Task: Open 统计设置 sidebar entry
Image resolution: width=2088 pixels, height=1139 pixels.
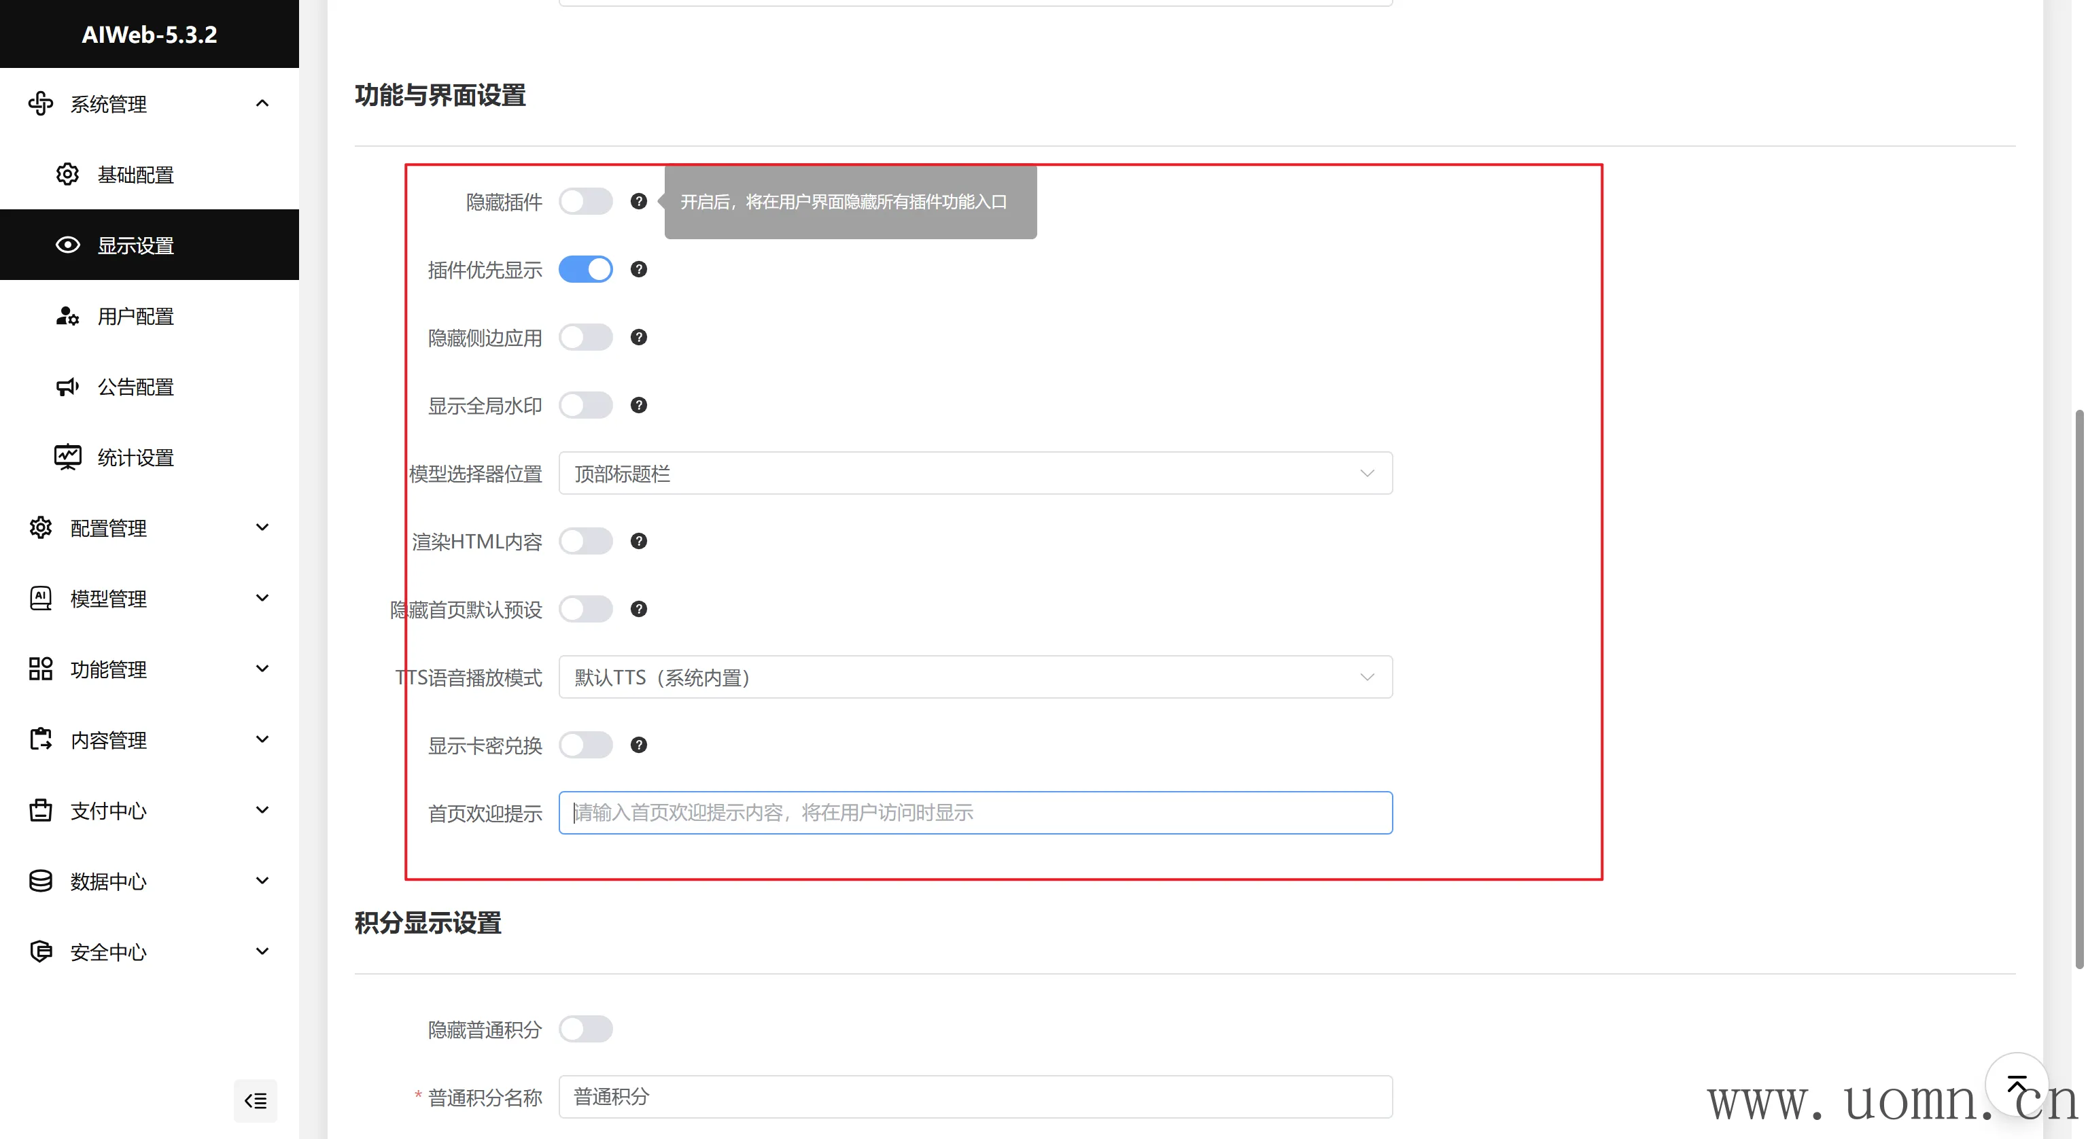Action: [x=135, y=457]
